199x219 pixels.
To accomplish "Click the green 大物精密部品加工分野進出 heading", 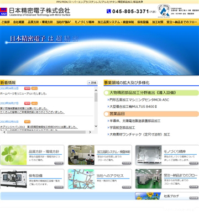I will pos(151,93).
